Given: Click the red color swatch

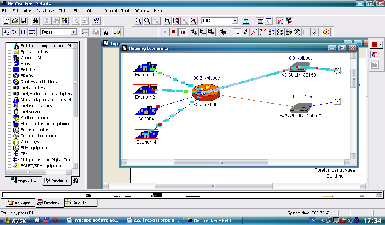Looking at the screenshot, I should 374,45.
